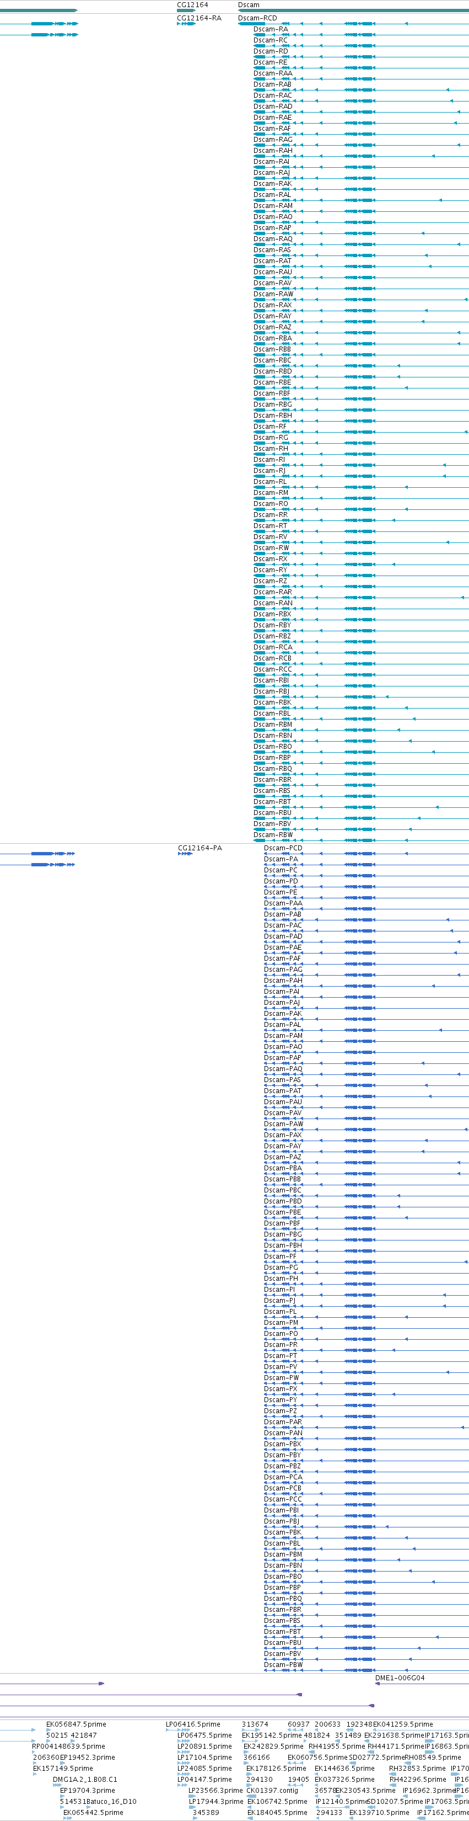Select the Dscam-PCD protein label
Screen dimensions: 469x1821
tap(283, 848)
